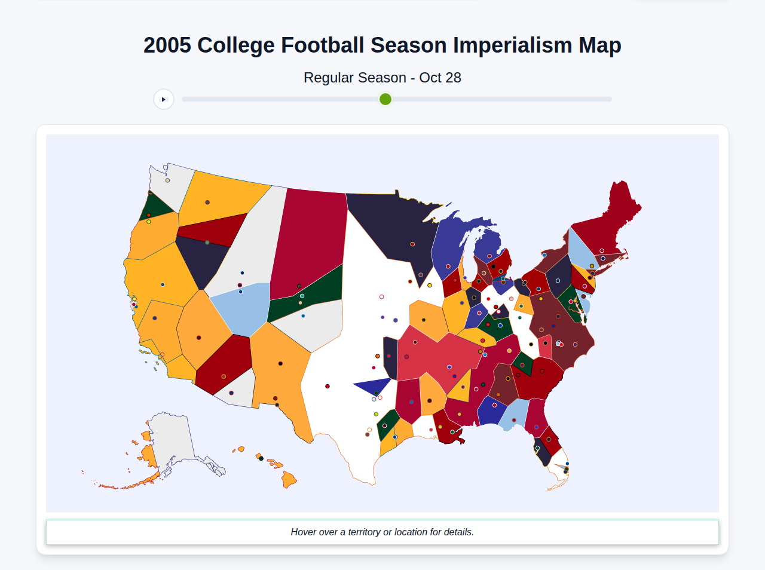The width and height of the screenshot is (765, 570).
Task: Click the green slider handle on the timeline
Action: pos(385,99)
